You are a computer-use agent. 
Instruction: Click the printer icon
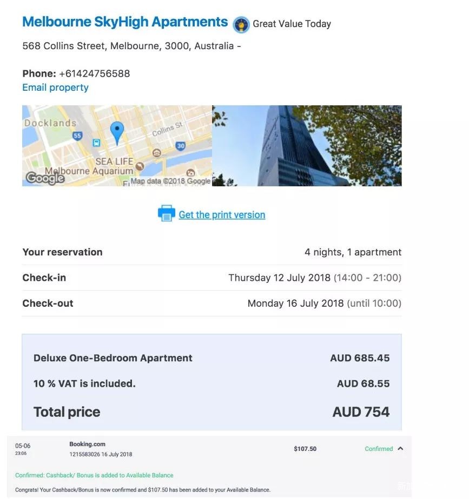(167, 213)
